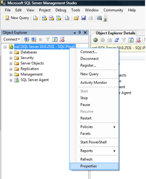Viewport: 146px width, 179px height.
Task: Open the Community menu
Action: 113,10
